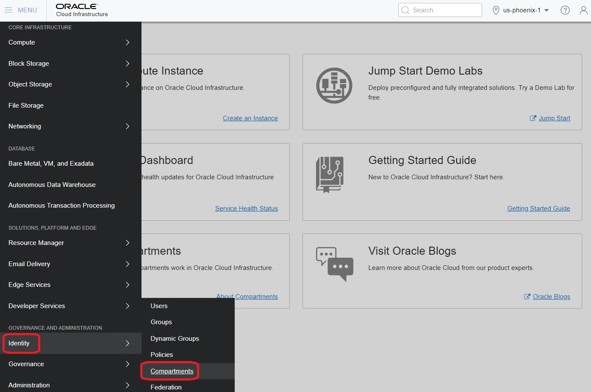Select Resource Manager in the navigation menu

36,243
